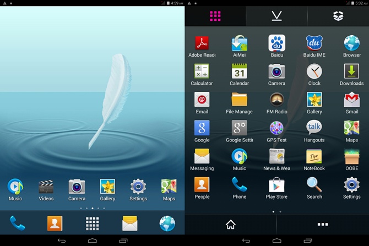Viewport: 369px width, 246px height.
Task: Tap Recent Apps on left screen
Action: tap(123, 240)
